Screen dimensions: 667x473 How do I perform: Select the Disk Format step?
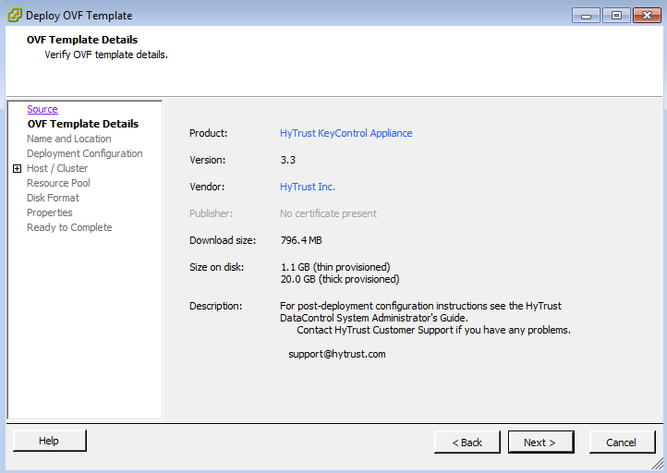click(x=53, y=198)
